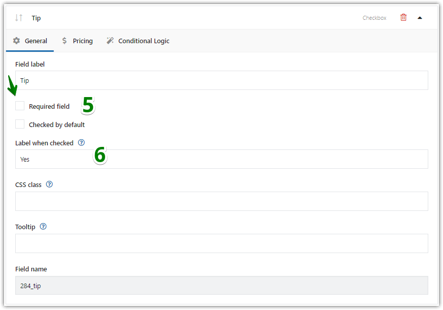This screenshot has width=443, height=310.
Task: Enable the Required field checkbox
Action: [20, 106]
